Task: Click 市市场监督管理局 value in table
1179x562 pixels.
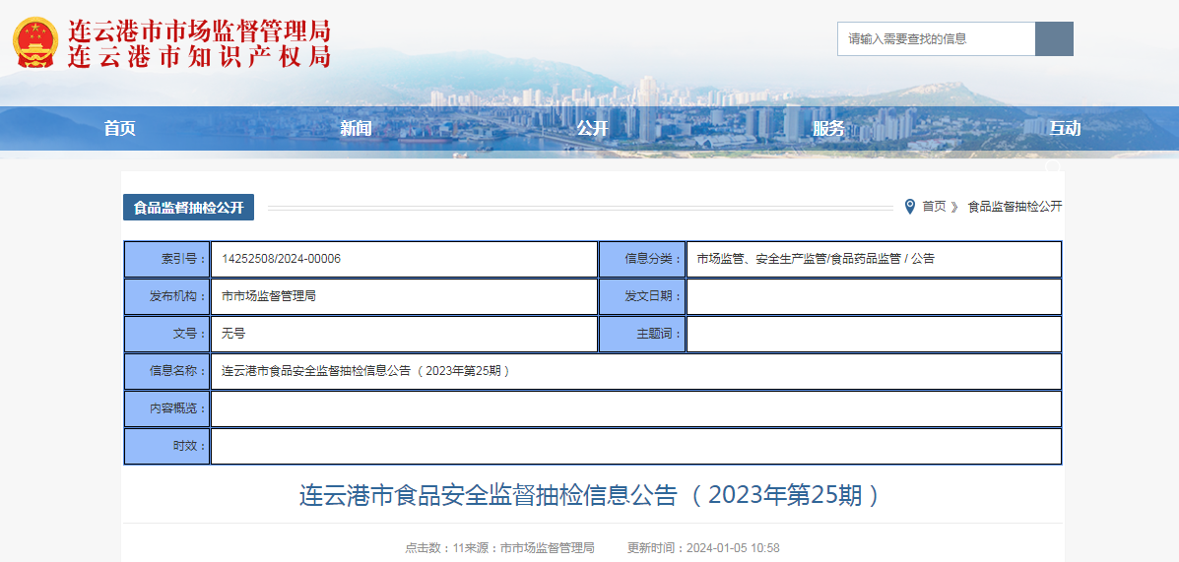Action: [269, 296]
